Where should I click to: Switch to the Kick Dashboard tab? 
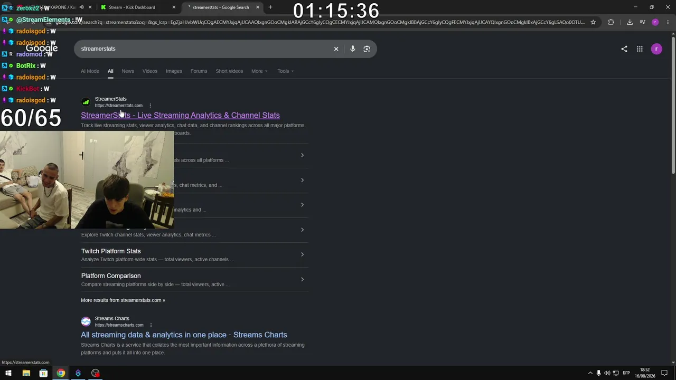click(x=137, y=7)
